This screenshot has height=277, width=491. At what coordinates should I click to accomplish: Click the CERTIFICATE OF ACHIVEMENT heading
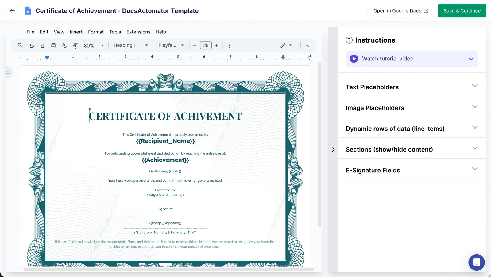click(x=165, y=116)
